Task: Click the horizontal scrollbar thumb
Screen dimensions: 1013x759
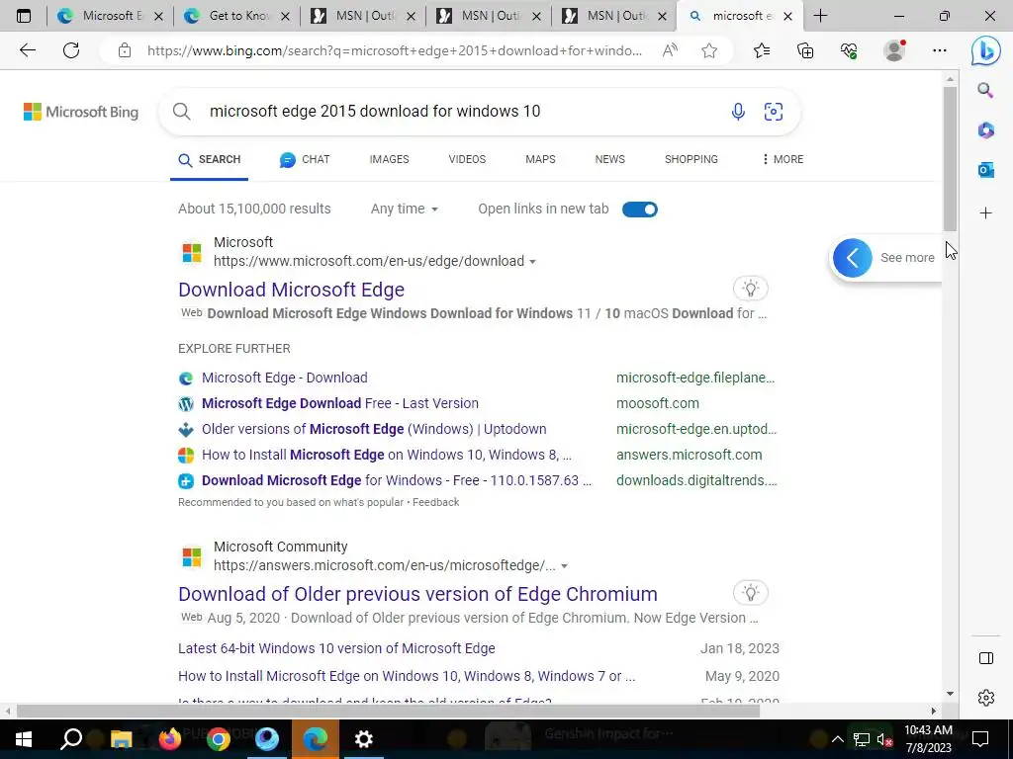Action: click(388, 712)
